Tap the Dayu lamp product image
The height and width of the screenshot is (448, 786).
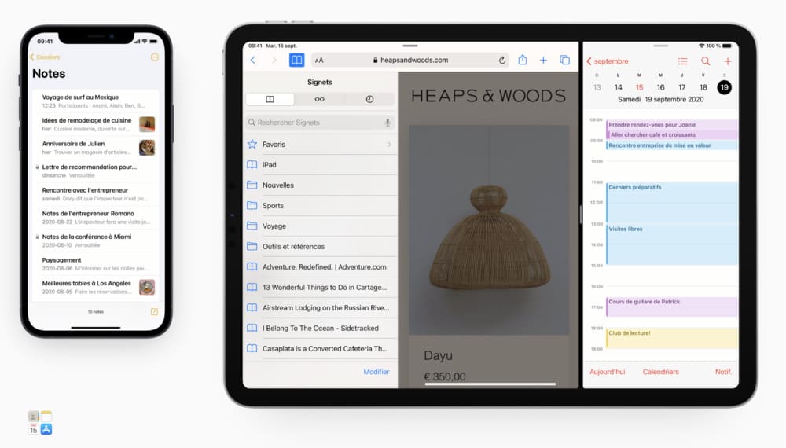(489, 230)
